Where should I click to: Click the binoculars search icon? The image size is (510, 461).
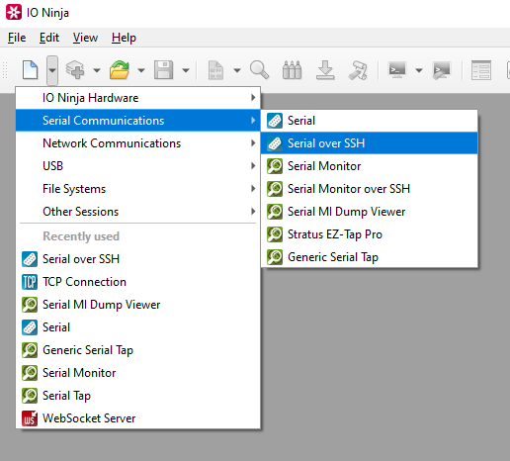[x=292, y=70]
